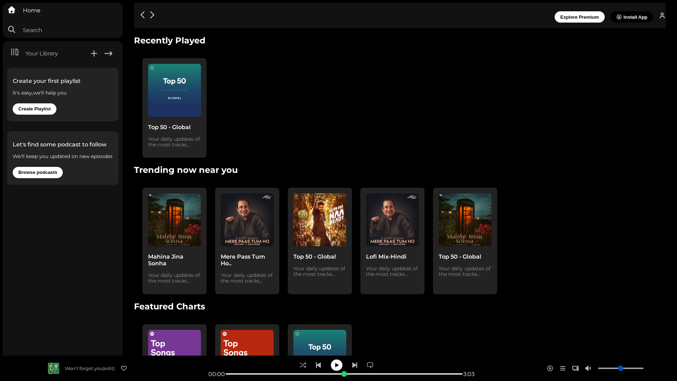
Task: Click Your Library label
Action: tap(42, 53)
